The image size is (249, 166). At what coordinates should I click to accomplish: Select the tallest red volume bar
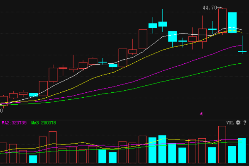[x=222, y=144]
